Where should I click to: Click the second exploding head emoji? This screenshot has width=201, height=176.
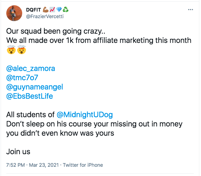[21, 51]
